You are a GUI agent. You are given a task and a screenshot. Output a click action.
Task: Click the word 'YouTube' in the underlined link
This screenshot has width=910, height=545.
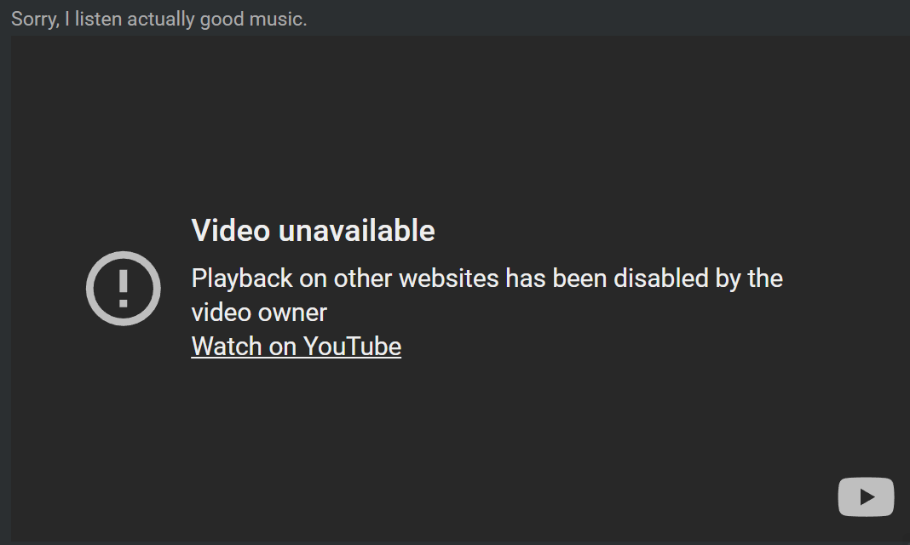(352, 346)
